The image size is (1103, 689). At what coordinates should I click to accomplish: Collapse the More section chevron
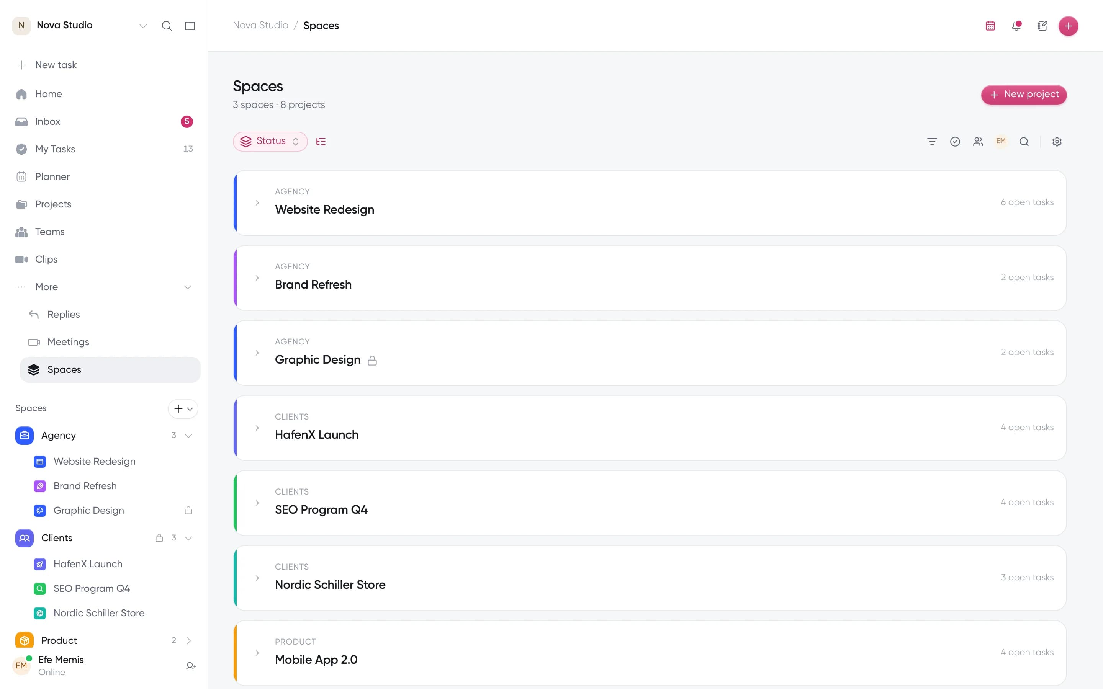pyautogui.click(x=187, y=287)
